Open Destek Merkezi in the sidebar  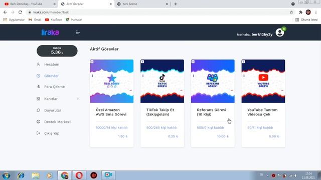click(x=57, y=121)
